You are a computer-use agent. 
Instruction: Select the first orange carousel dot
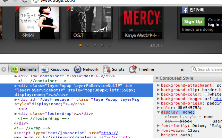(80, 45)
